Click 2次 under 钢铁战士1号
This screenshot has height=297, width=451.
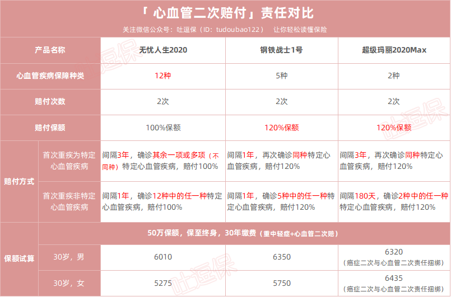click(x=282, y=102)
